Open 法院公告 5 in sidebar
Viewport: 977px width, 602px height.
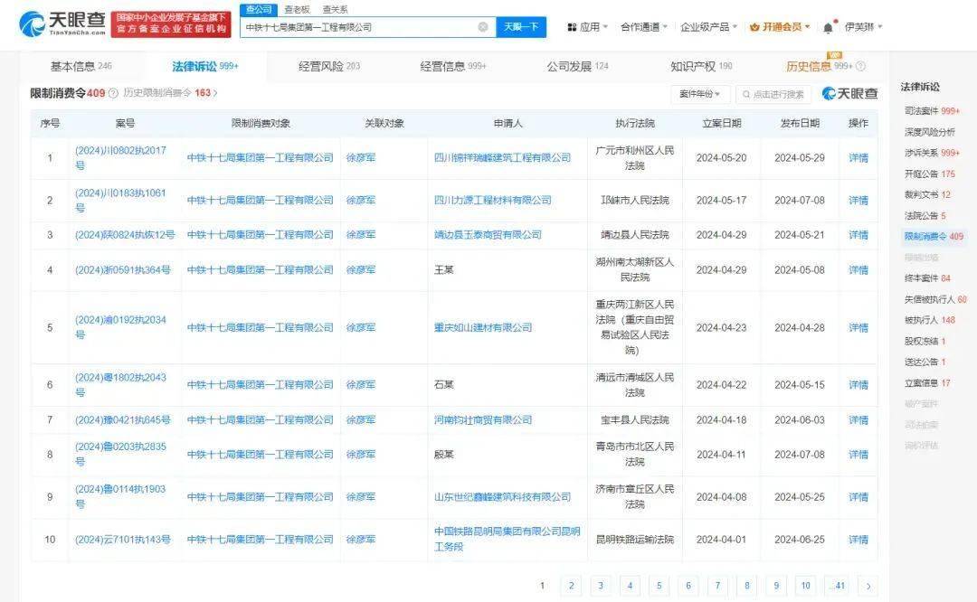point(925,215)
